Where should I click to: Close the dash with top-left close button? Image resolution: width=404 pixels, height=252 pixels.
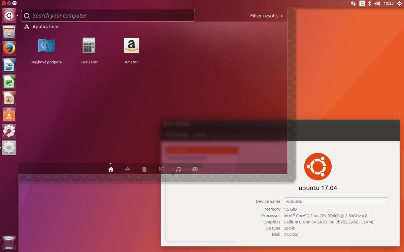[x=4, y=3]
